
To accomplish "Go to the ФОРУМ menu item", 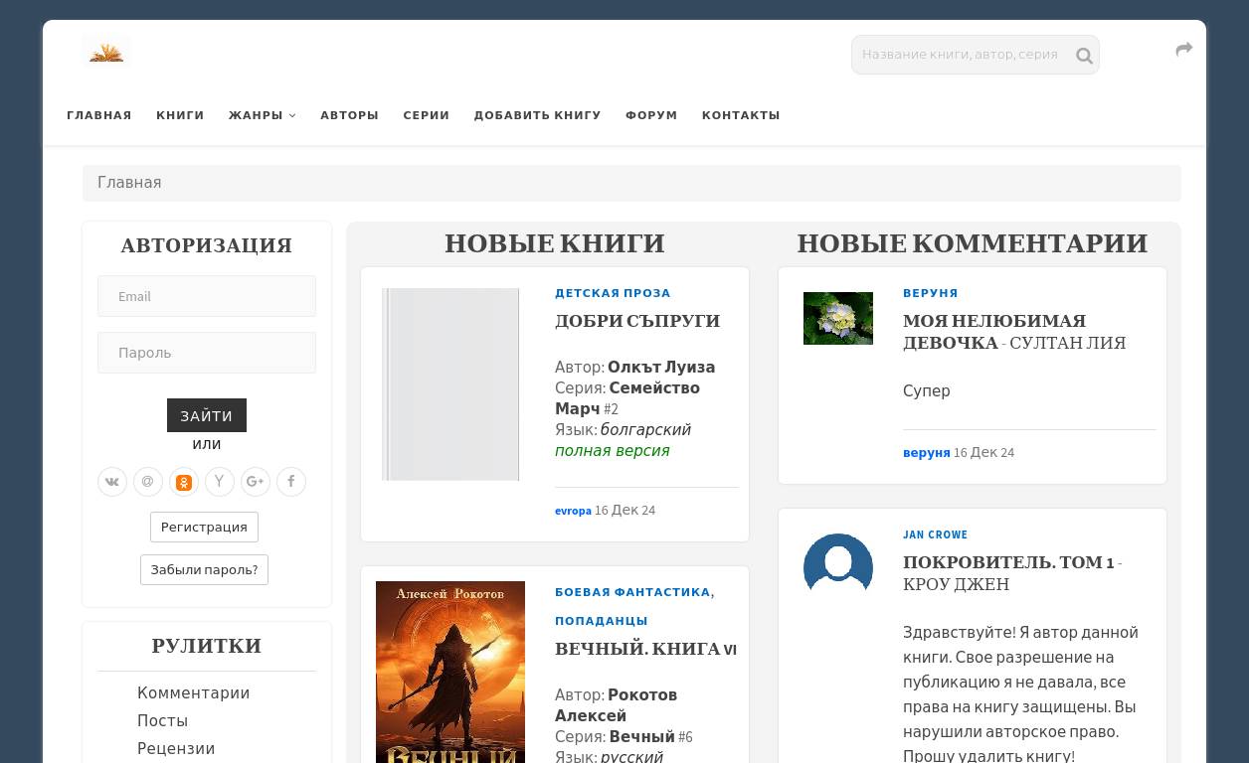I will pos(651,115).
